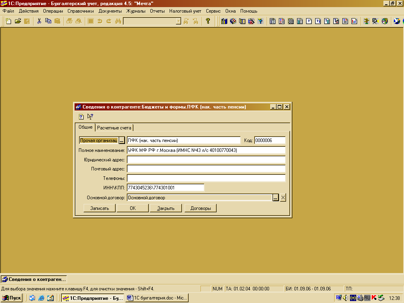Screen dimensions: 404x303
Task: Click the Код field 0000006
Action: point(270,140)
